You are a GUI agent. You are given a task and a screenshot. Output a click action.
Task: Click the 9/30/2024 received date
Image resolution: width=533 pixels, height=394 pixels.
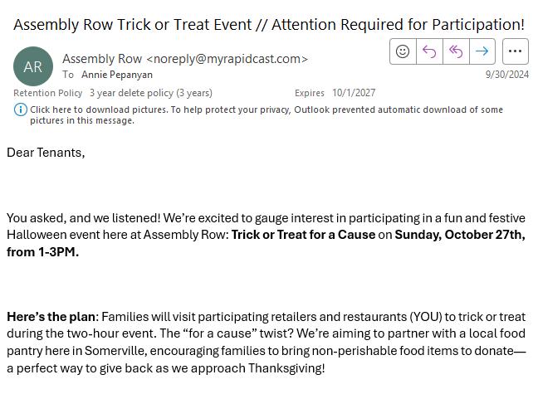506,75
